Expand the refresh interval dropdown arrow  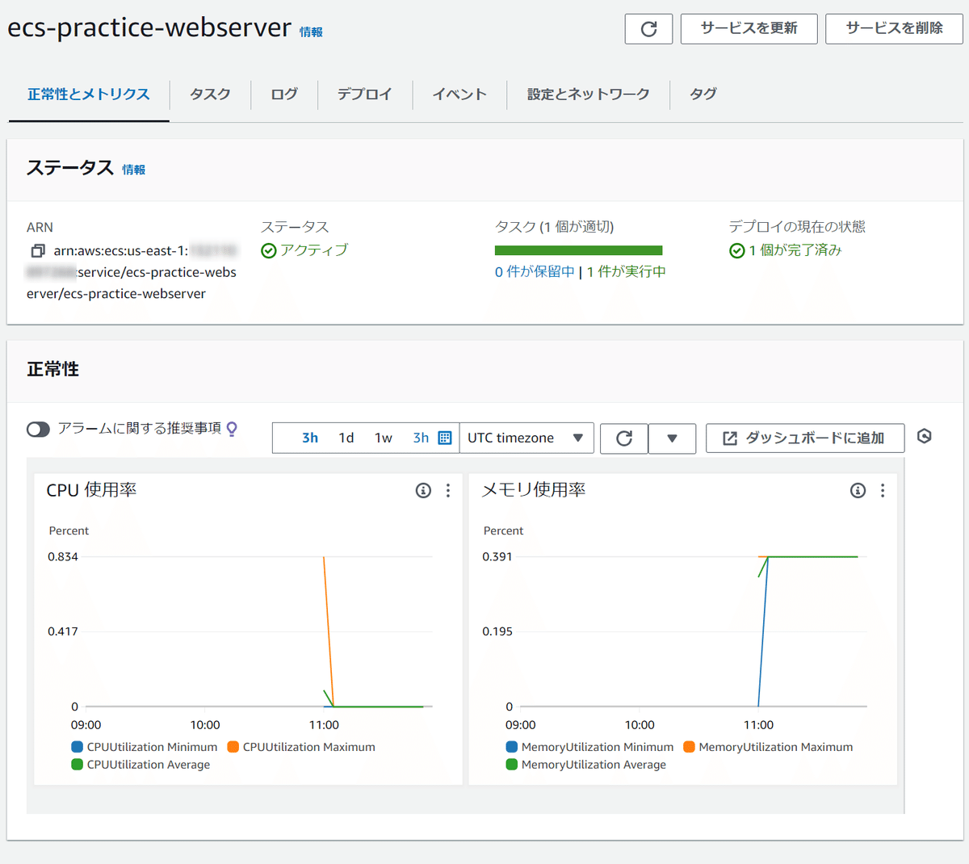click(672, 438)
